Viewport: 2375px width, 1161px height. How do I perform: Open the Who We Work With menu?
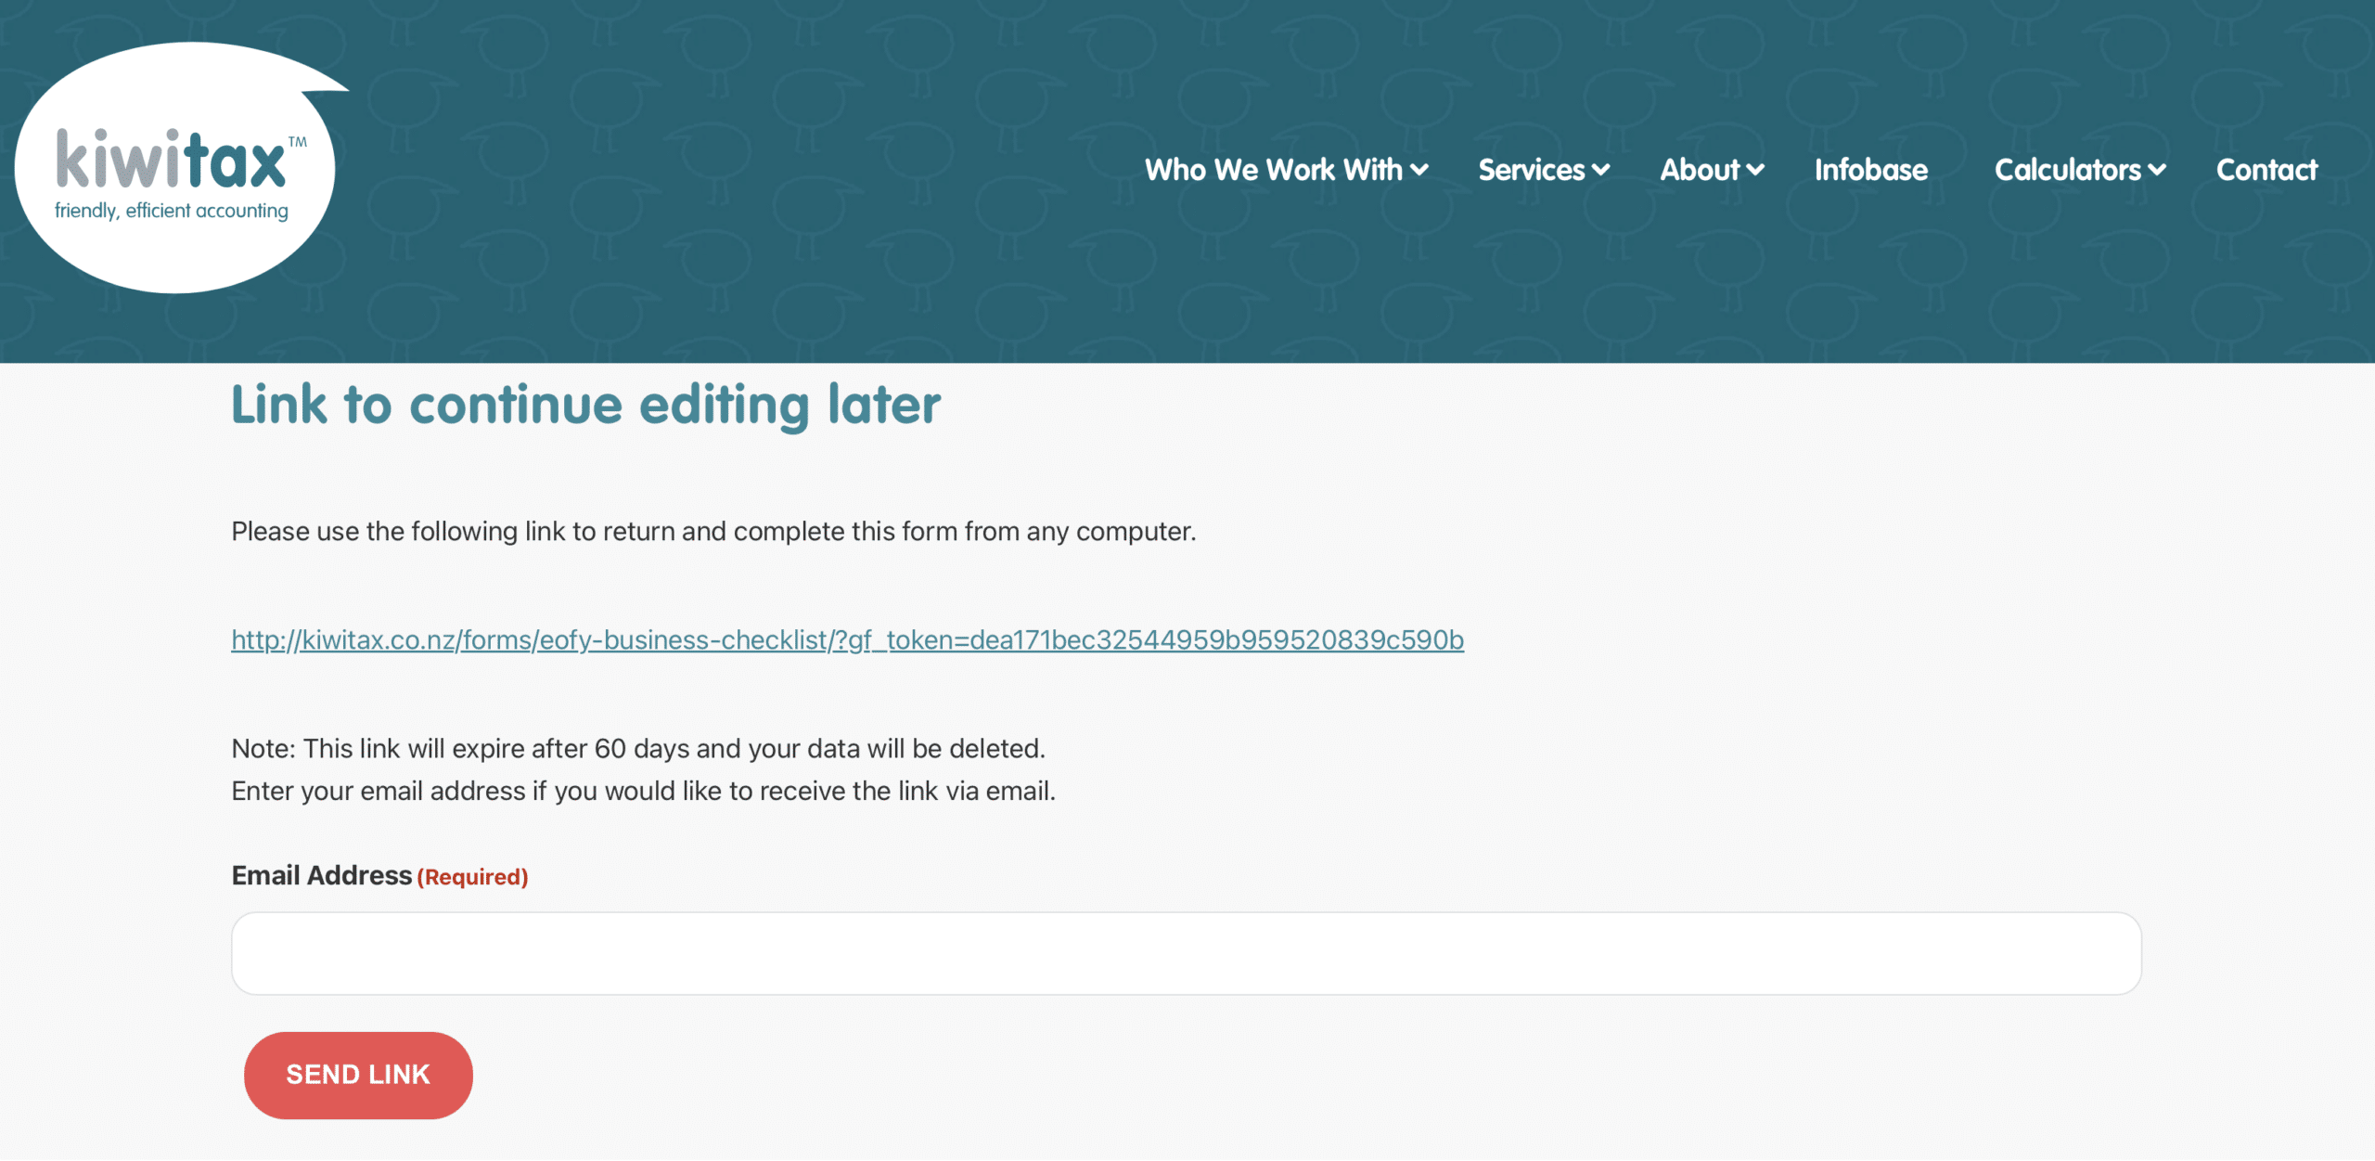(1273, 170)
